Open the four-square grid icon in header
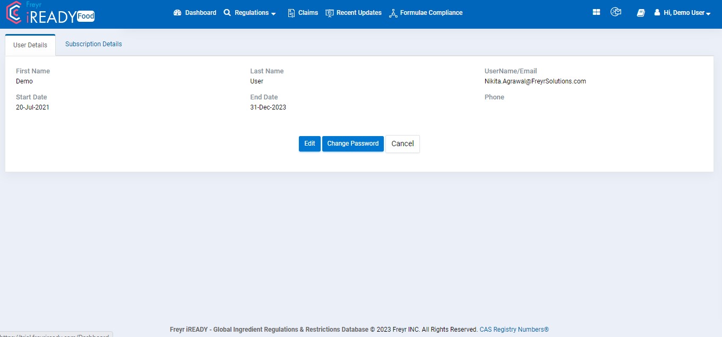This screenshot has width=722, height=337. 596,12
